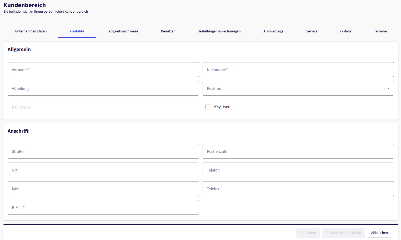Expand the Position dropdown arrow
The image size is (401, 240).
coord(388,88)
